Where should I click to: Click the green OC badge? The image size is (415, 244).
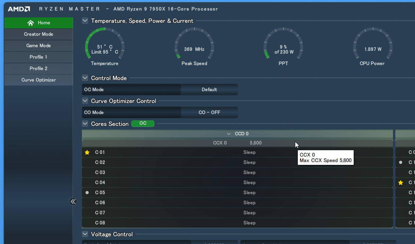143,123
